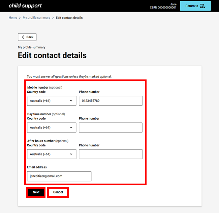219x213 pixels.
Task: Click the Cancel button
Action: click(x=58, y=192)
